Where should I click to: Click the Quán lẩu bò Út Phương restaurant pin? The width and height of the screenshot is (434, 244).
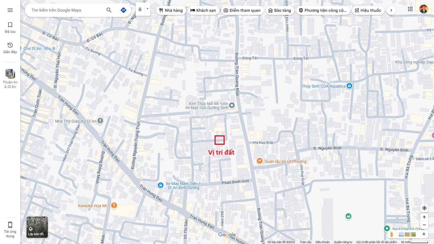point(259,161)
